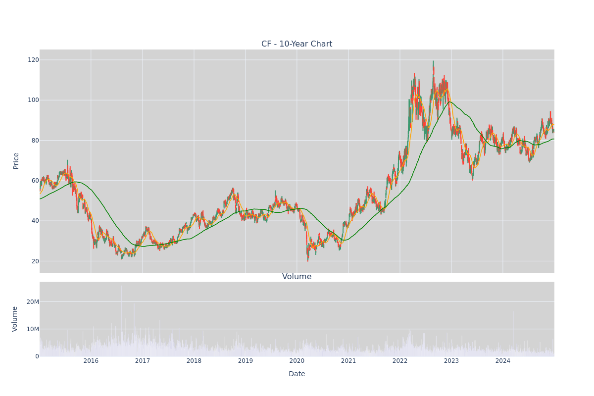
Task: Click the "Volume" subplot title above the volume bars
Action: coord(297,277)
